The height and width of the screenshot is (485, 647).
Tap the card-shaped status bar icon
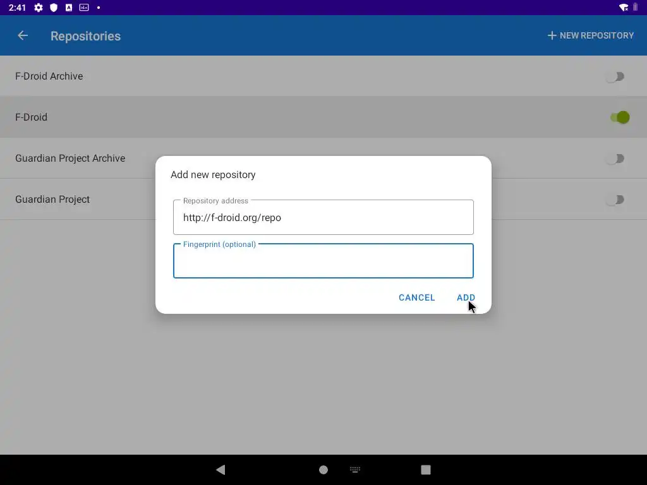[84, 8]
